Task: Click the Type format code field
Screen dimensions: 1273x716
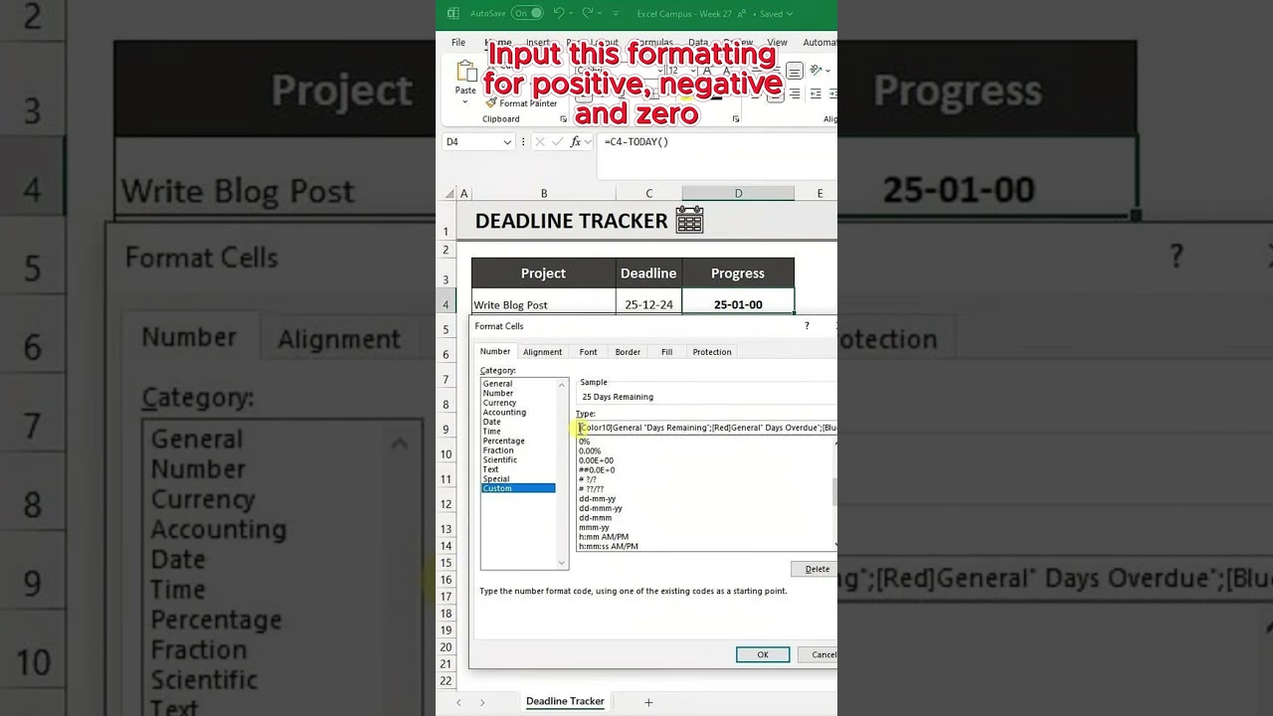Action: [707, 428]
